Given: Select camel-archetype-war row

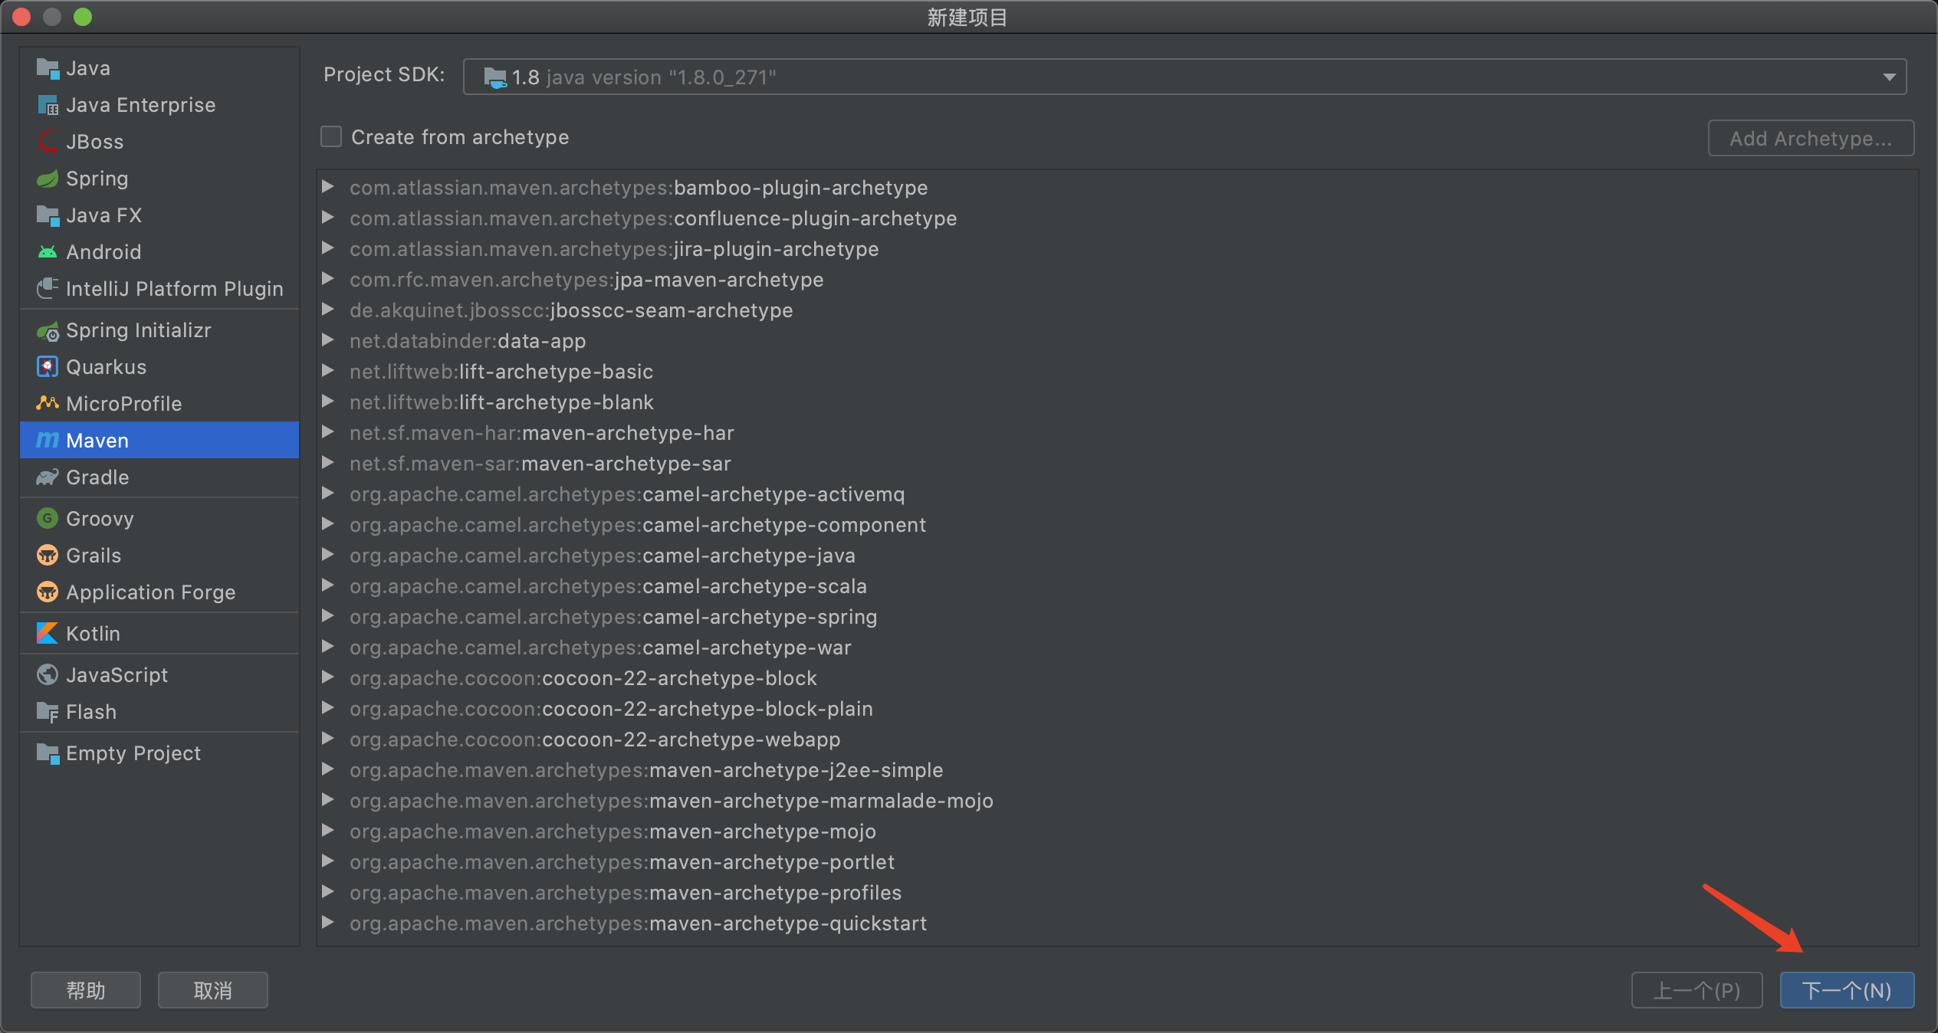Looking at the screenshot, I should click(x=1117, y=648).
